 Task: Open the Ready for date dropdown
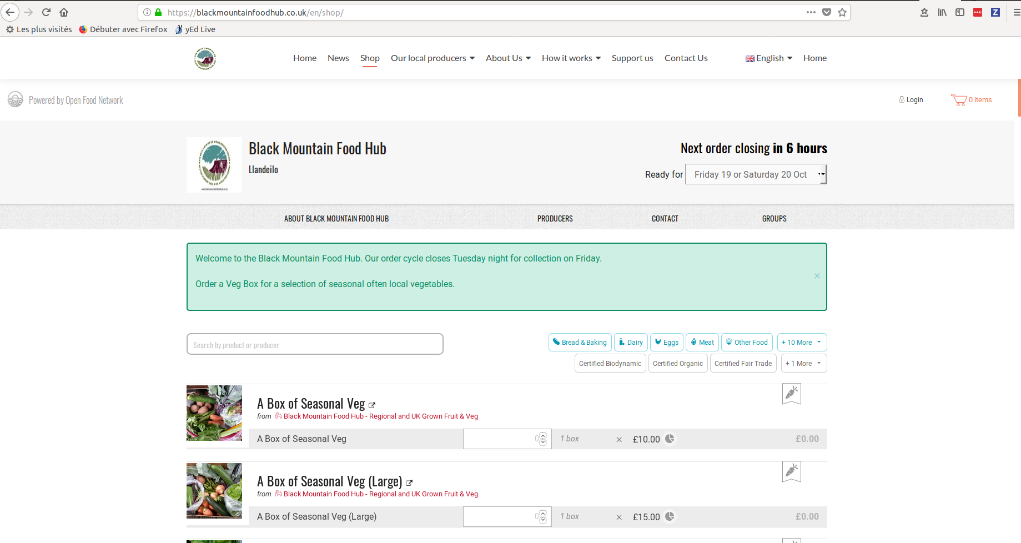[756, 174]
